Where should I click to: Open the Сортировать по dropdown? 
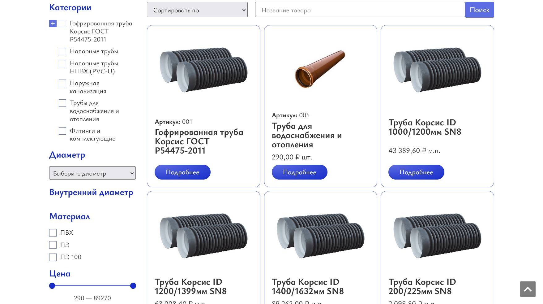pos(197,10)
